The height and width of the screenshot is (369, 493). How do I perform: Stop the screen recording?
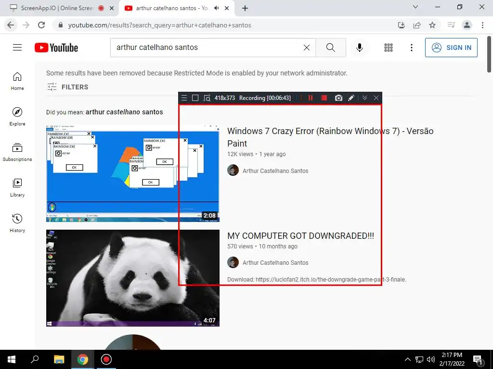(x=324, y=98)
